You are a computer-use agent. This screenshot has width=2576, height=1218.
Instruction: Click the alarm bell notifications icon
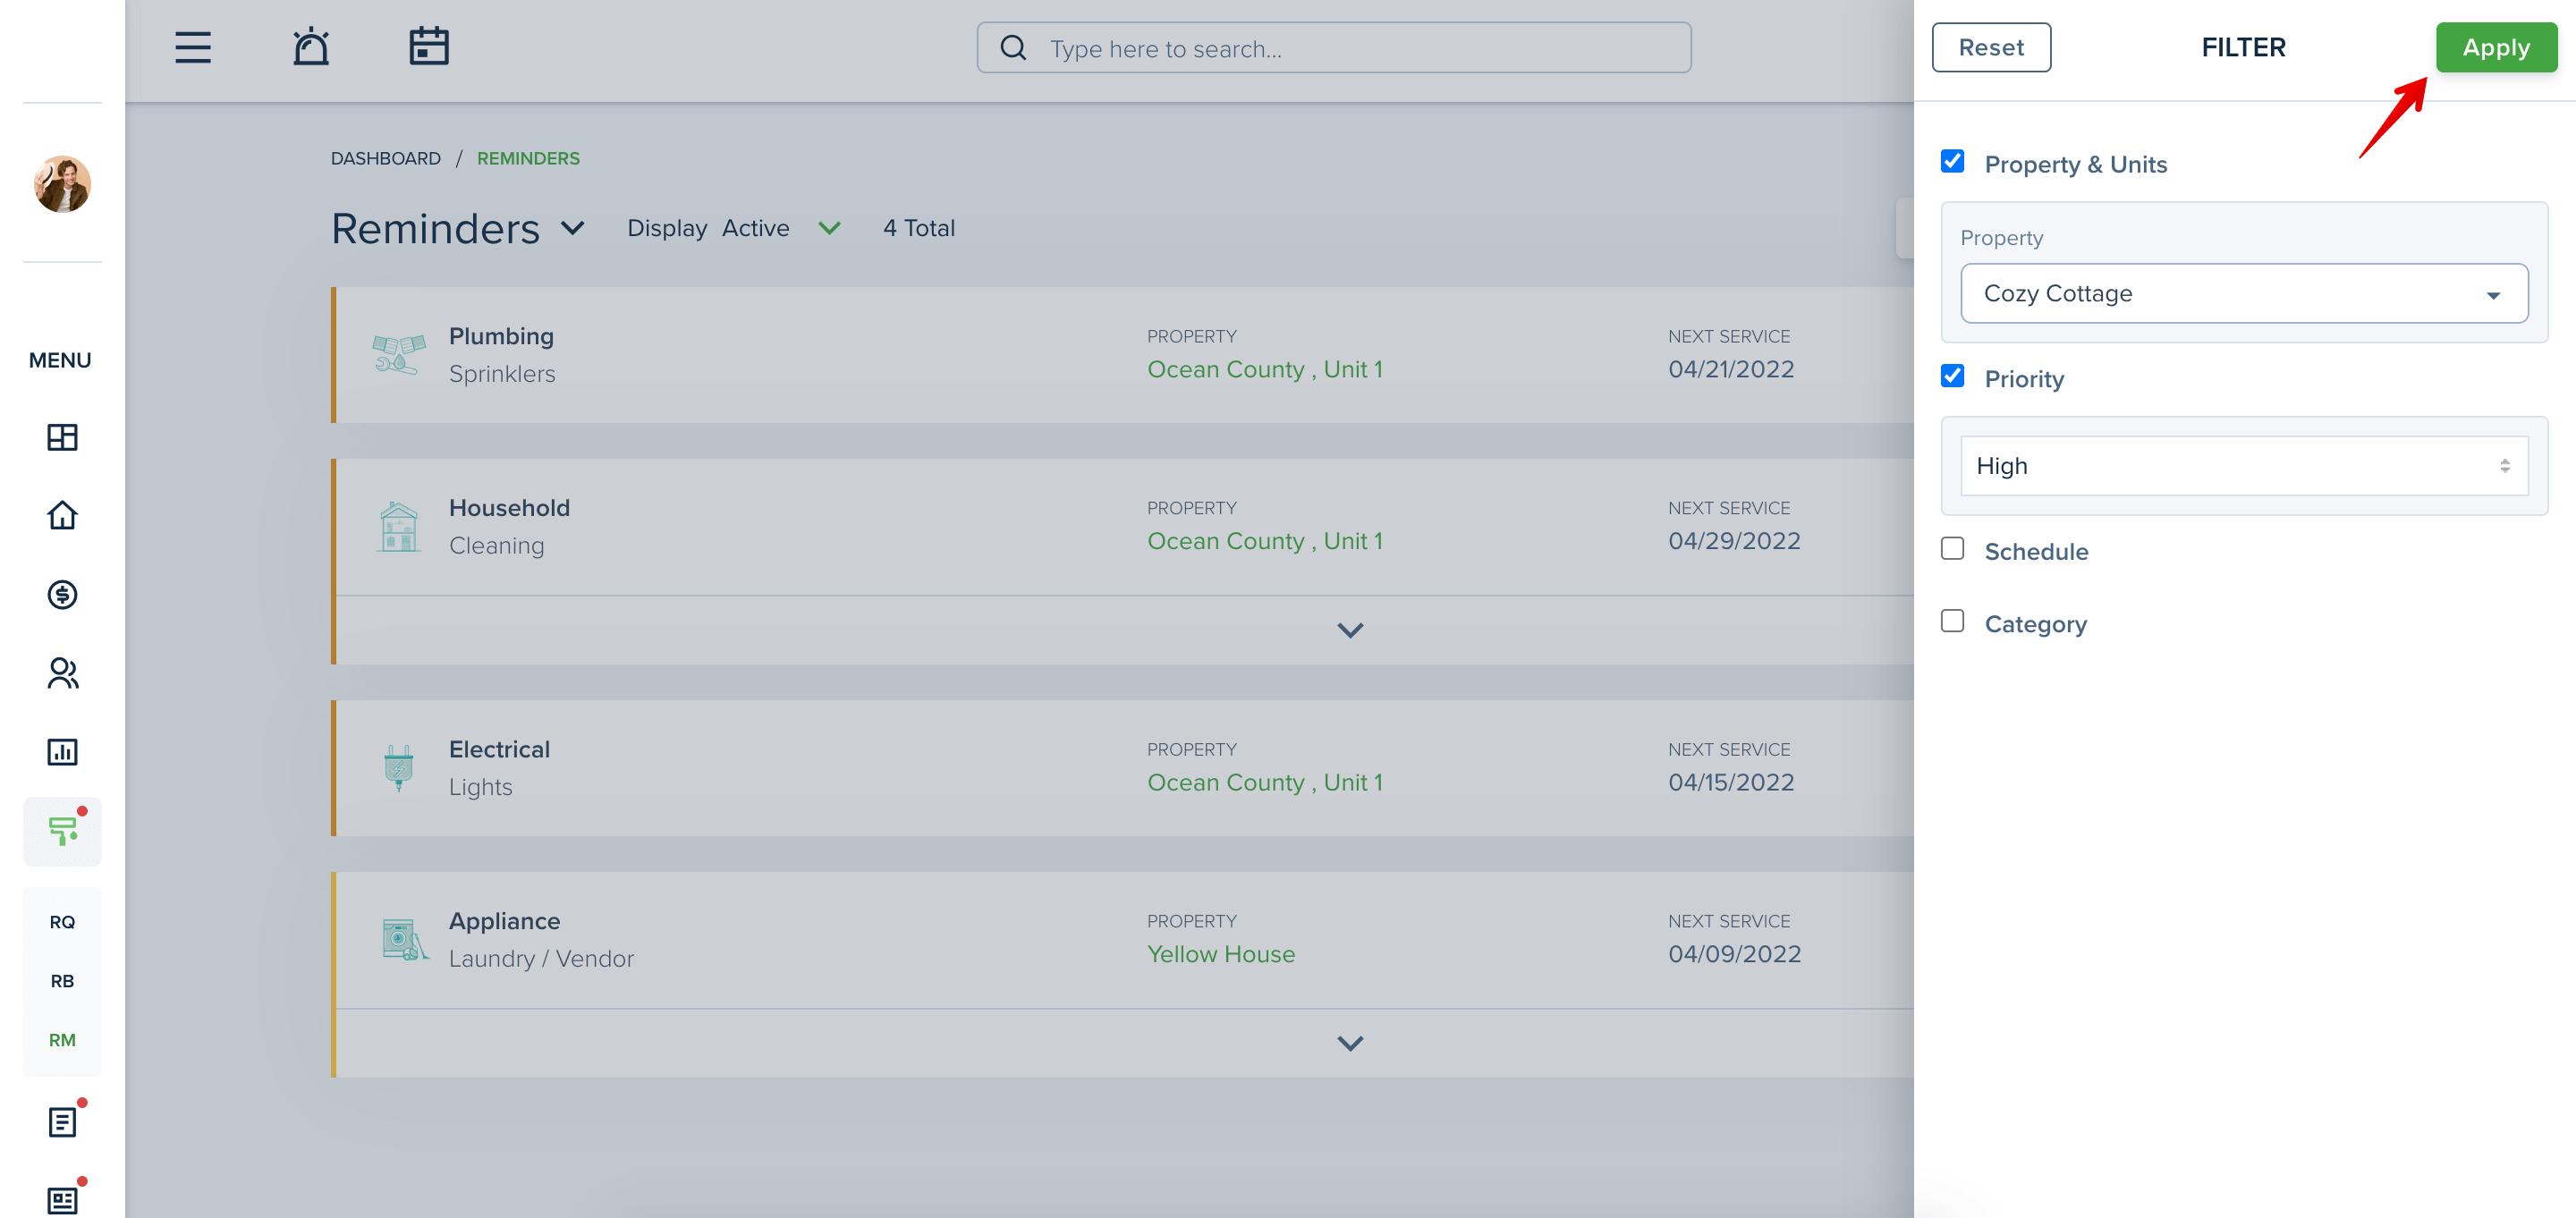[311, 47]
